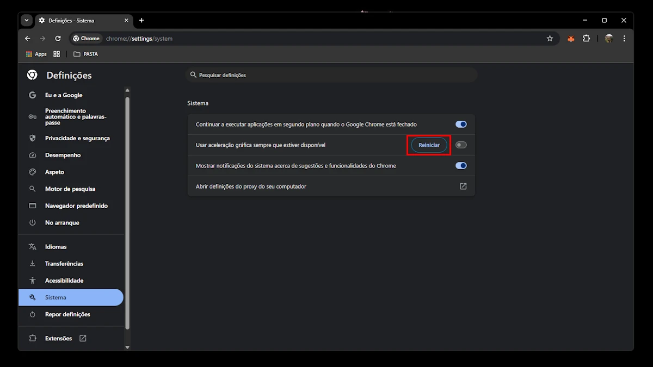Select Privacidade e segurança in sidebar
Viewport: 653px width, 367px height.
click(x=77, y=138)
